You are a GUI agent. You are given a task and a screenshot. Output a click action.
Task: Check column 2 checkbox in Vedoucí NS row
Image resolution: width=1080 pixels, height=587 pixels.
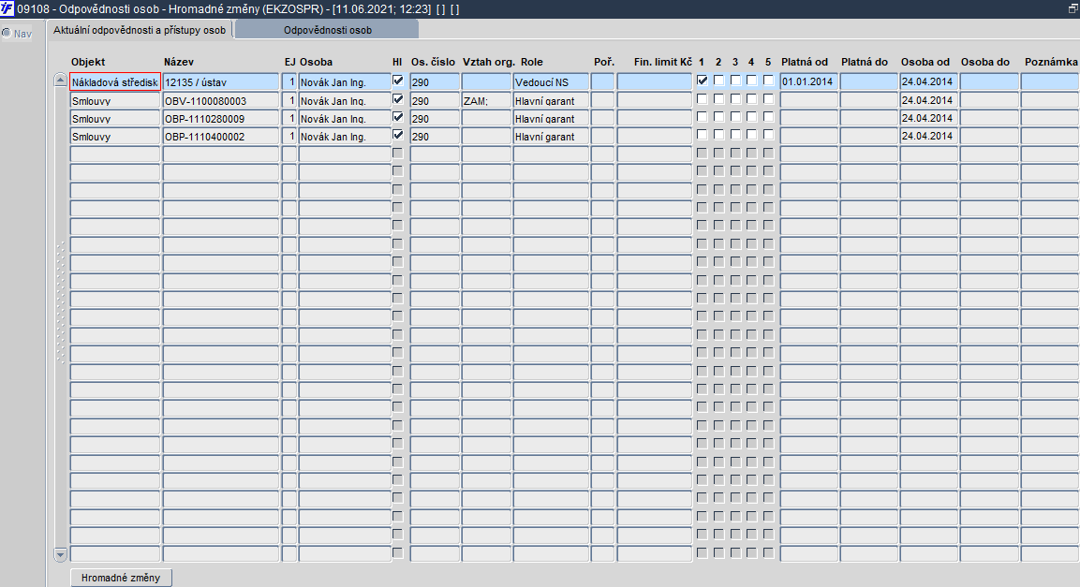[718, 81]
